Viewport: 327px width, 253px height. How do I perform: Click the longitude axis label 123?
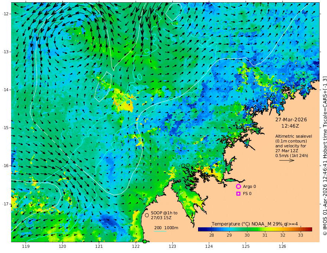click(x=172, y=246)
